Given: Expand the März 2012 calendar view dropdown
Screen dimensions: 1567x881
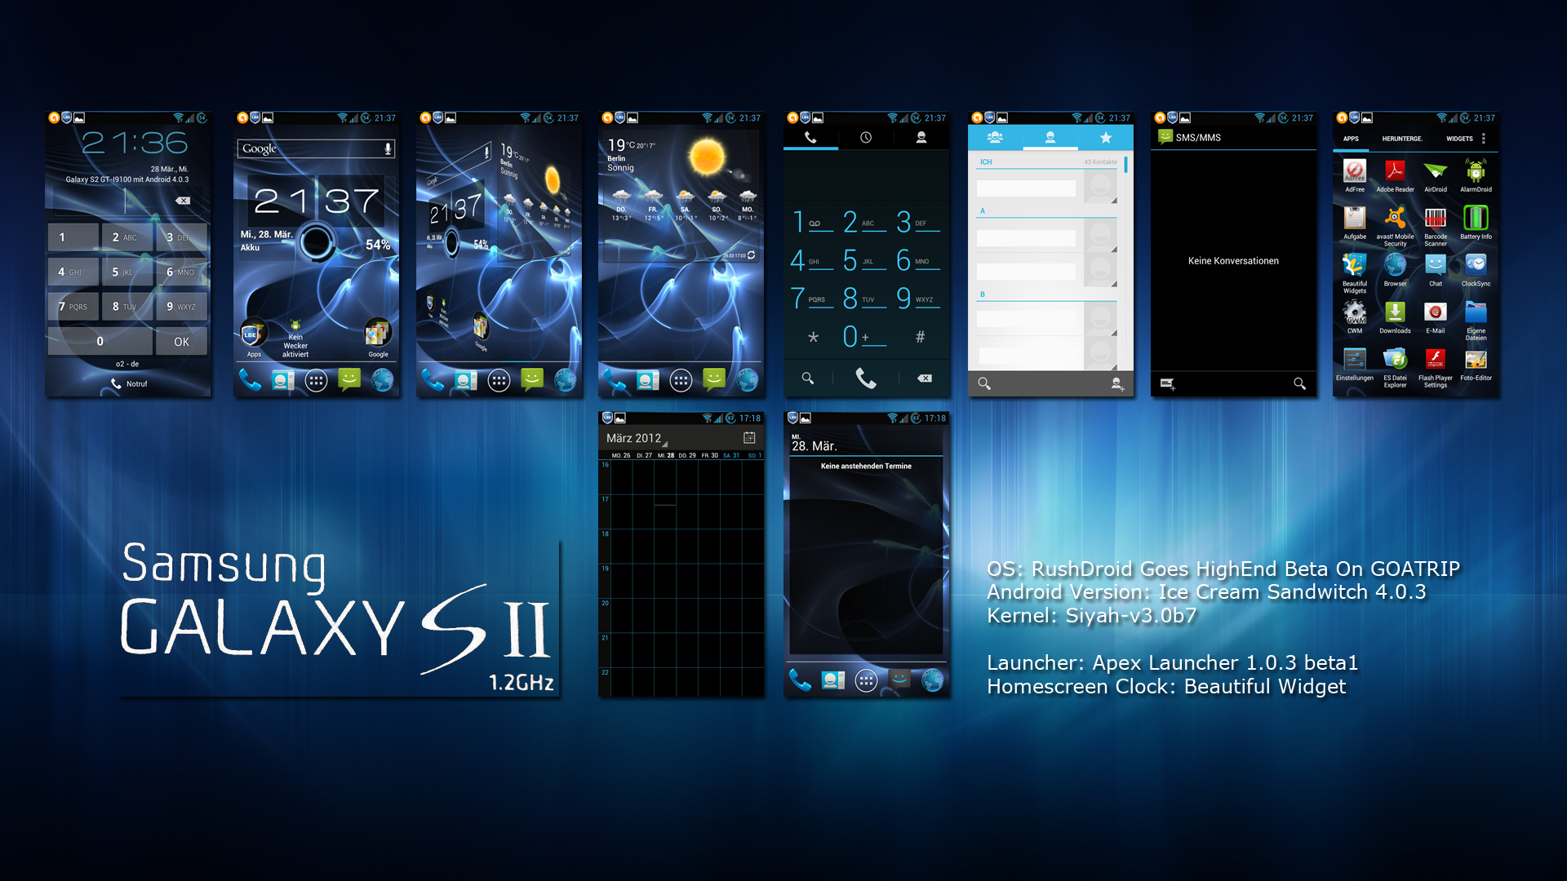Looking at the screenshot, I should [x=637, y=439].
